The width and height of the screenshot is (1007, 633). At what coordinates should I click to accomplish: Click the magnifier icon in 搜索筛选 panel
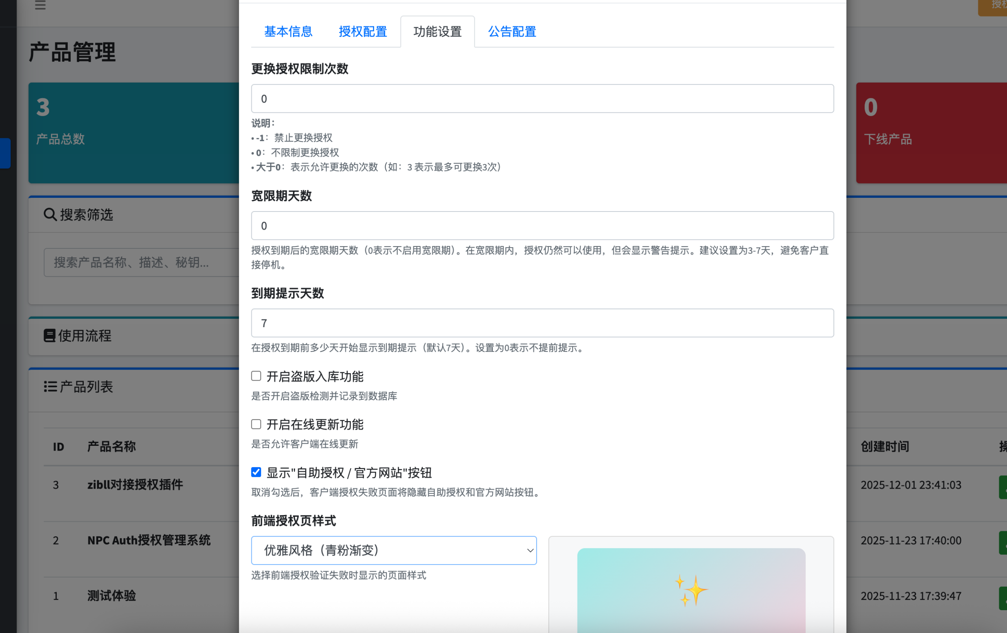[50, 215]
